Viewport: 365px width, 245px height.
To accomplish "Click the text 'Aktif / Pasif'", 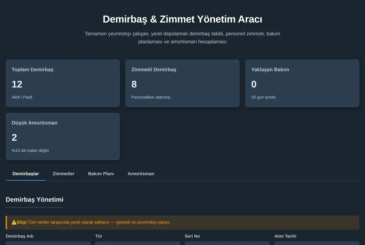I will point(22,97).
